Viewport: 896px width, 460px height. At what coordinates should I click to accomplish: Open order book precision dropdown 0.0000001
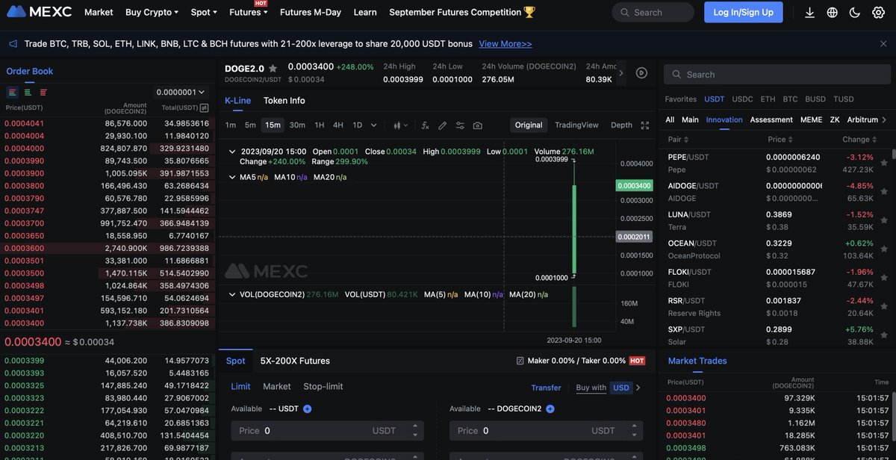pyautogui.click(x=180, y=92)
